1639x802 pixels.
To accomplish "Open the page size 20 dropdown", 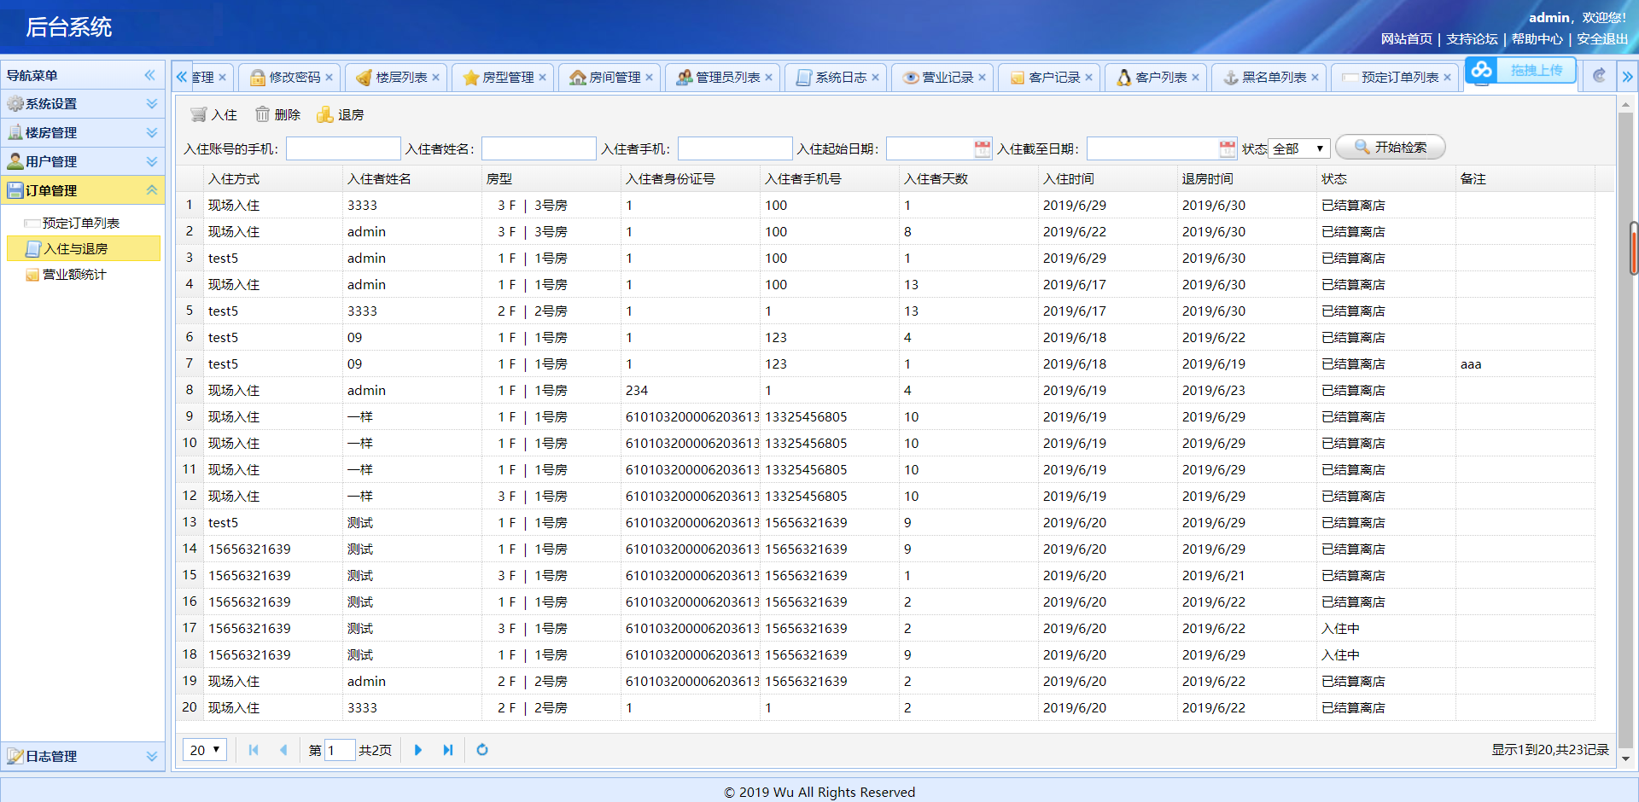I will pyautogui.click(x=205, y=750).
